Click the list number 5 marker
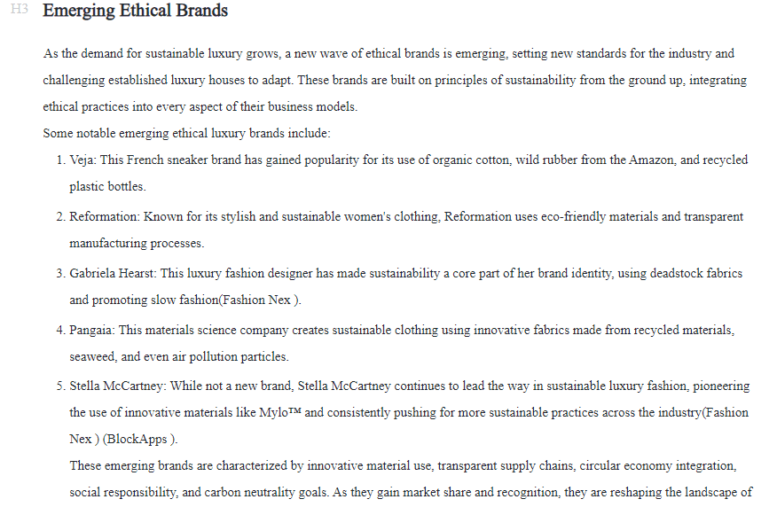 pyautogui.click(x=59, y=386)
